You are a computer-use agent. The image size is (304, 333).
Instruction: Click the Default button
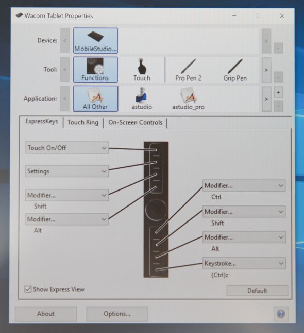point(257,291)
